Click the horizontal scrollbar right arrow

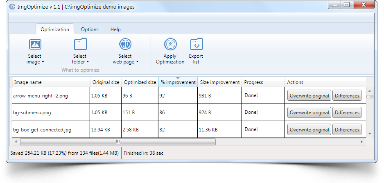(362, 142)
